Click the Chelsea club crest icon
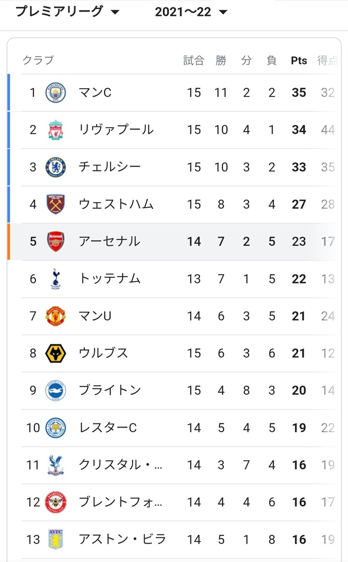The image size is (348, 562). click(x=56, y=167)
